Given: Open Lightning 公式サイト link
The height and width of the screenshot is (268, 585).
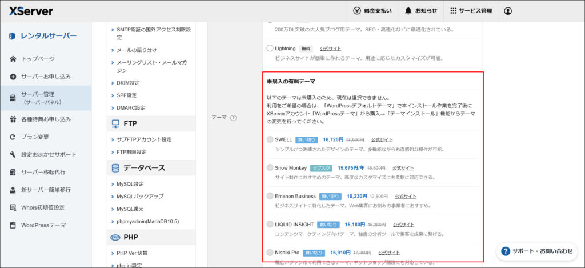Looking at the screenshot, I should (330, 49).
